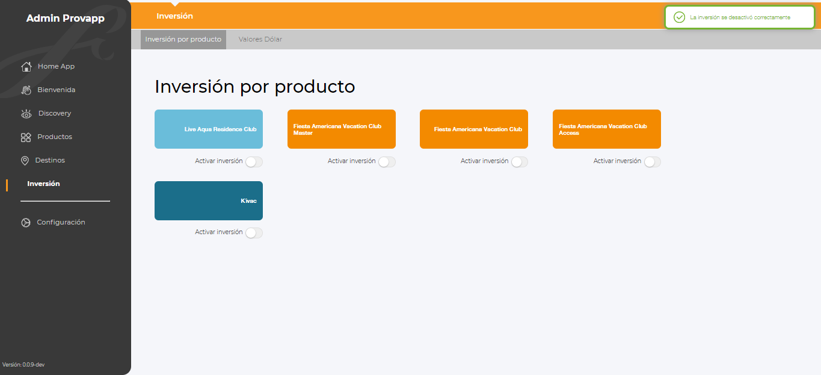Click the 'Inversión por producto' page heading

254,87
